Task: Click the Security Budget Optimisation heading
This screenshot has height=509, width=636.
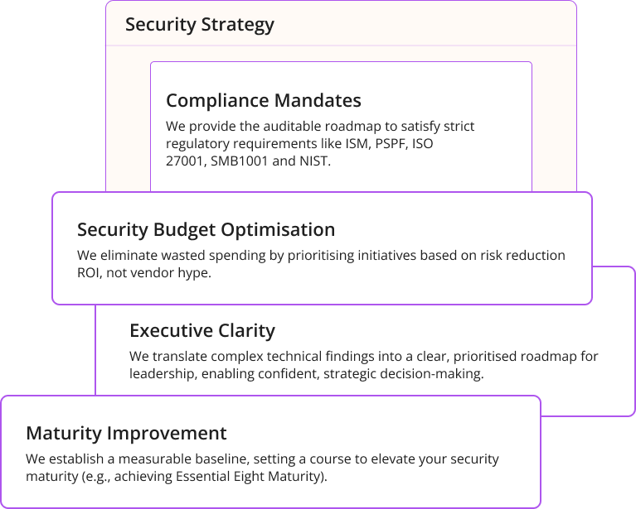Action: 206,229
